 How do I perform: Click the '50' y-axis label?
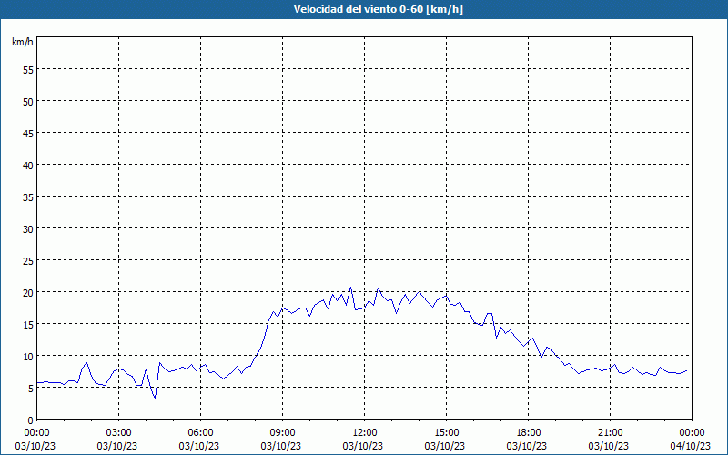pos(28,102)
